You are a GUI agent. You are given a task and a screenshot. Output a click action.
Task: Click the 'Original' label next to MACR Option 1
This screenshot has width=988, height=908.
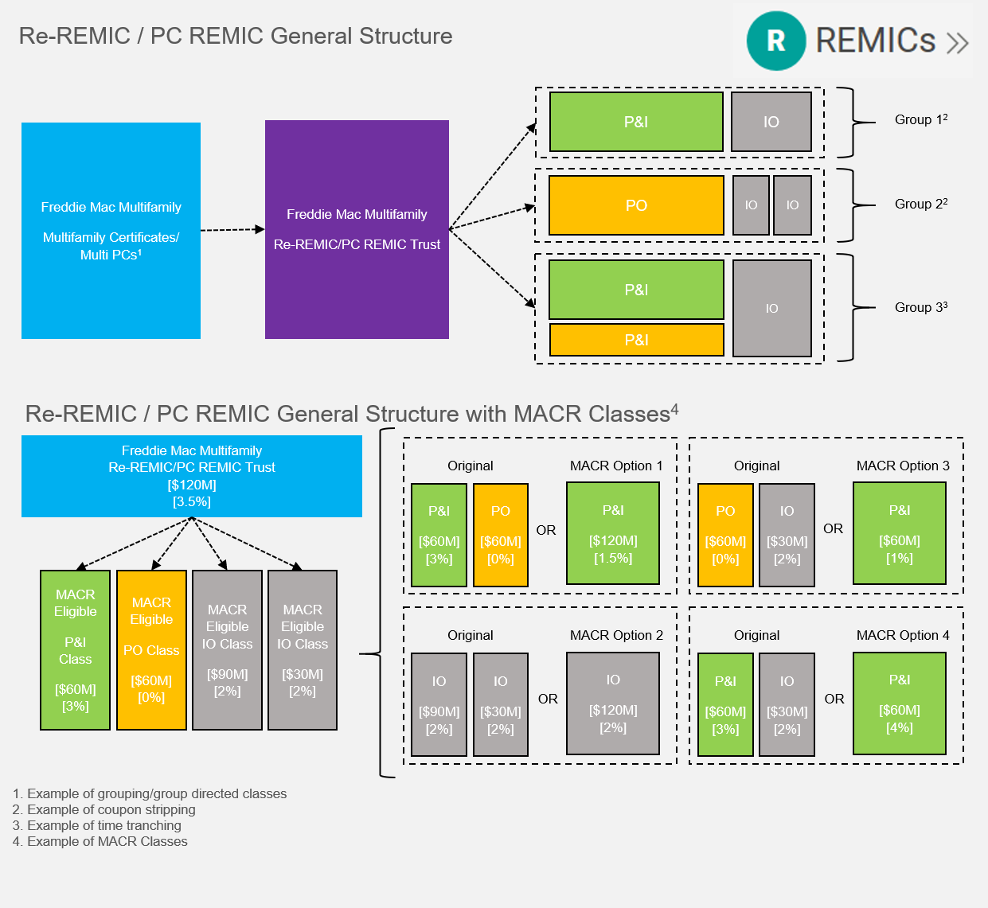[x=470, y=466]
